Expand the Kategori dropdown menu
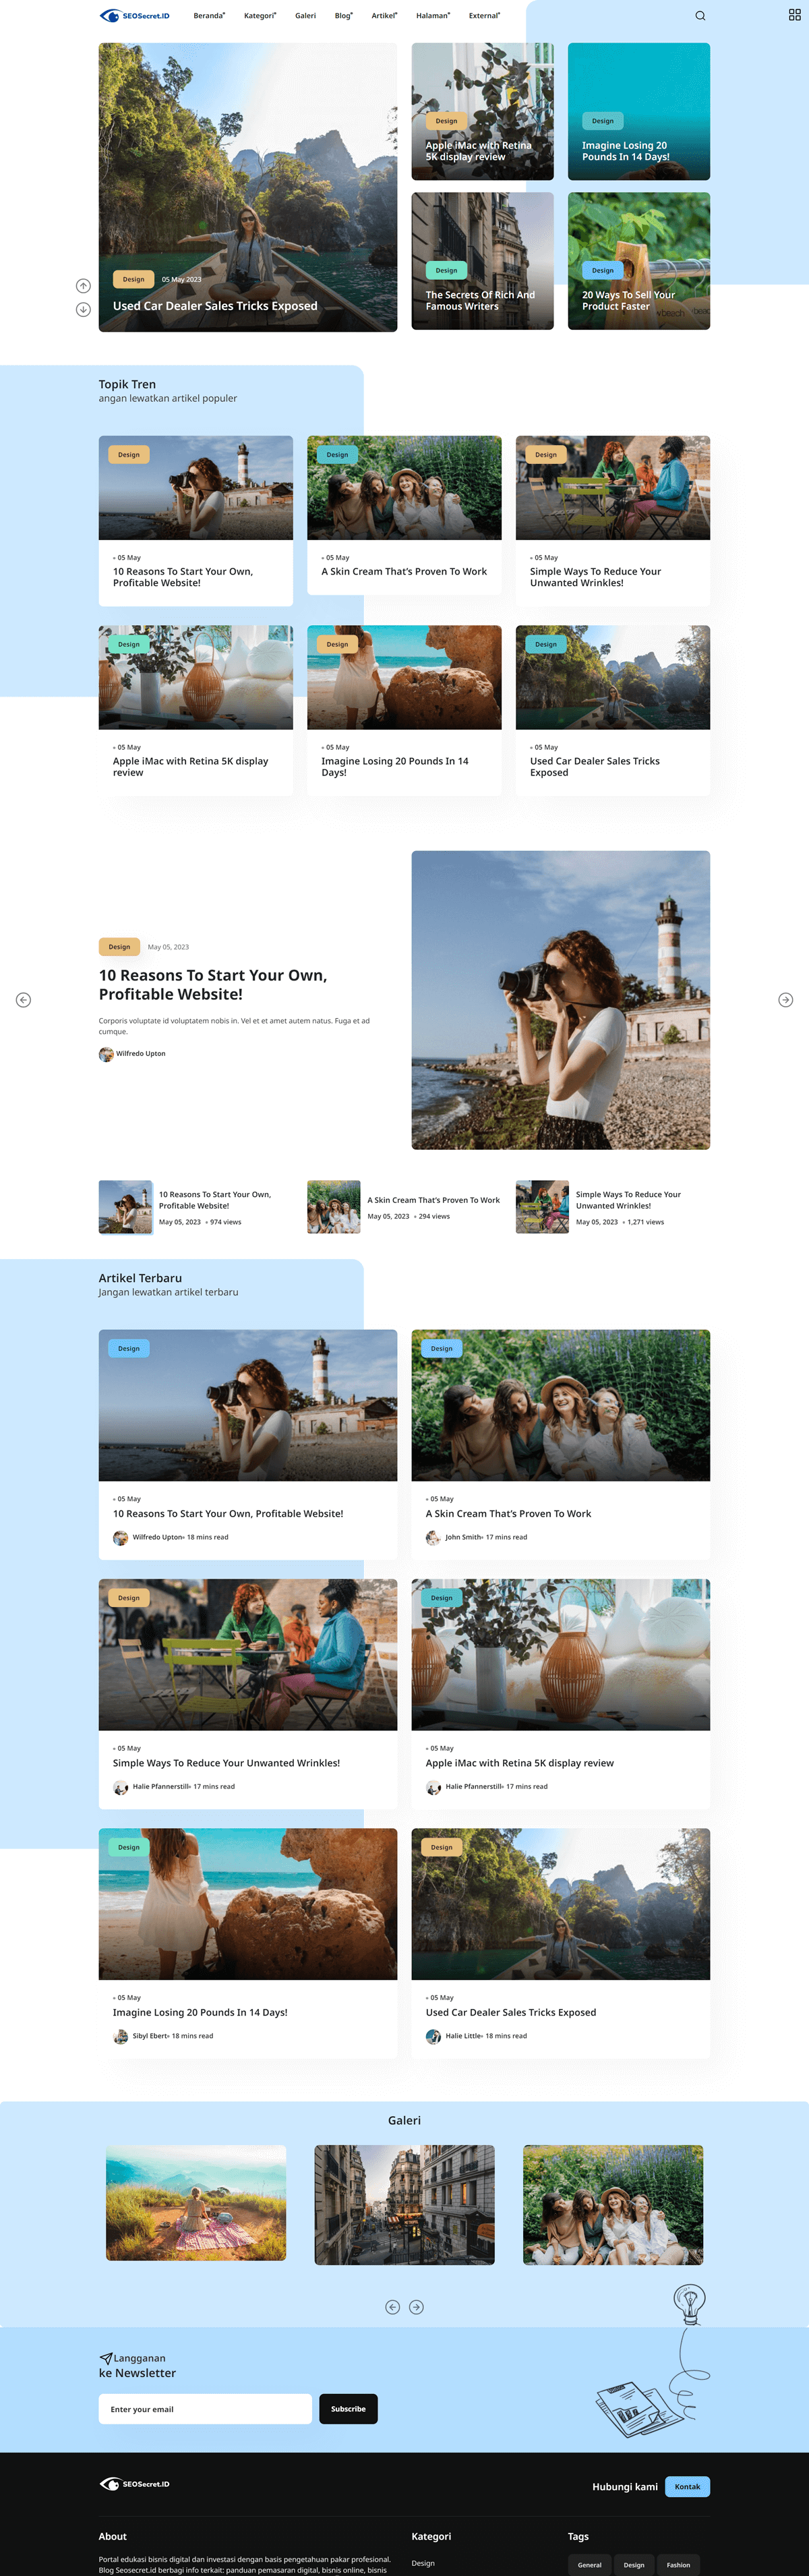This screenshot has height=2576, width=809. click(x=259, y=16)
